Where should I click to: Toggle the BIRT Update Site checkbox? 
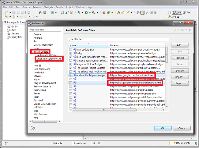[71, 50]
